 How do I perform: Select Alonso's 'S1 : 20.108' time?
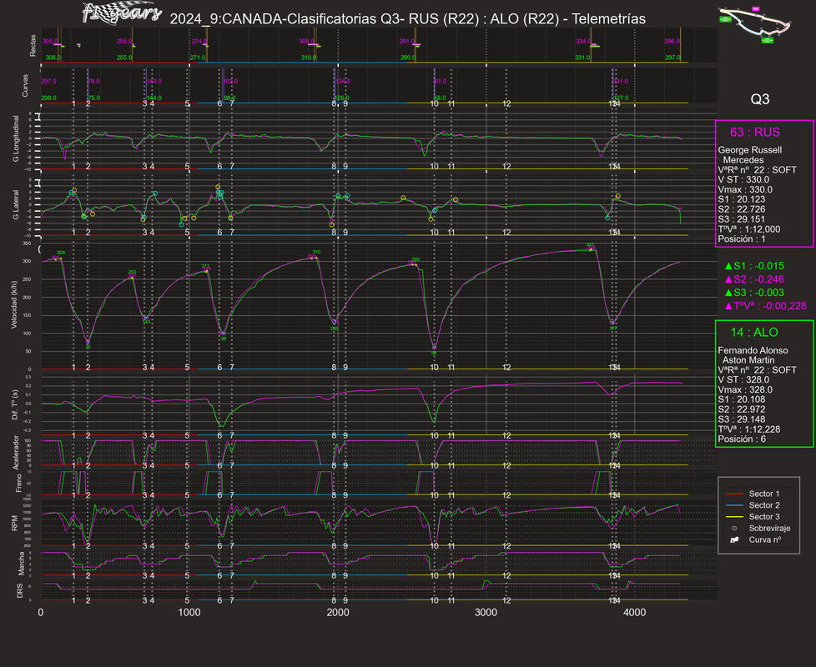point(741,400)
